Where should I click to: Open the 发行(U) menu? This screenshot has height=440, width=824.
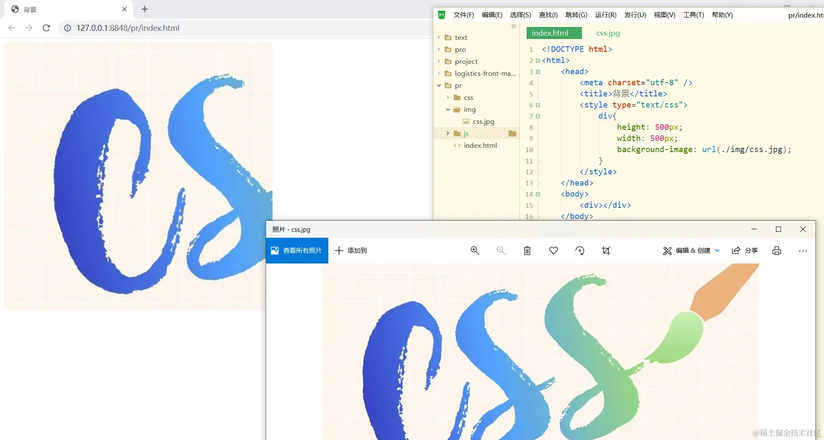635,15
